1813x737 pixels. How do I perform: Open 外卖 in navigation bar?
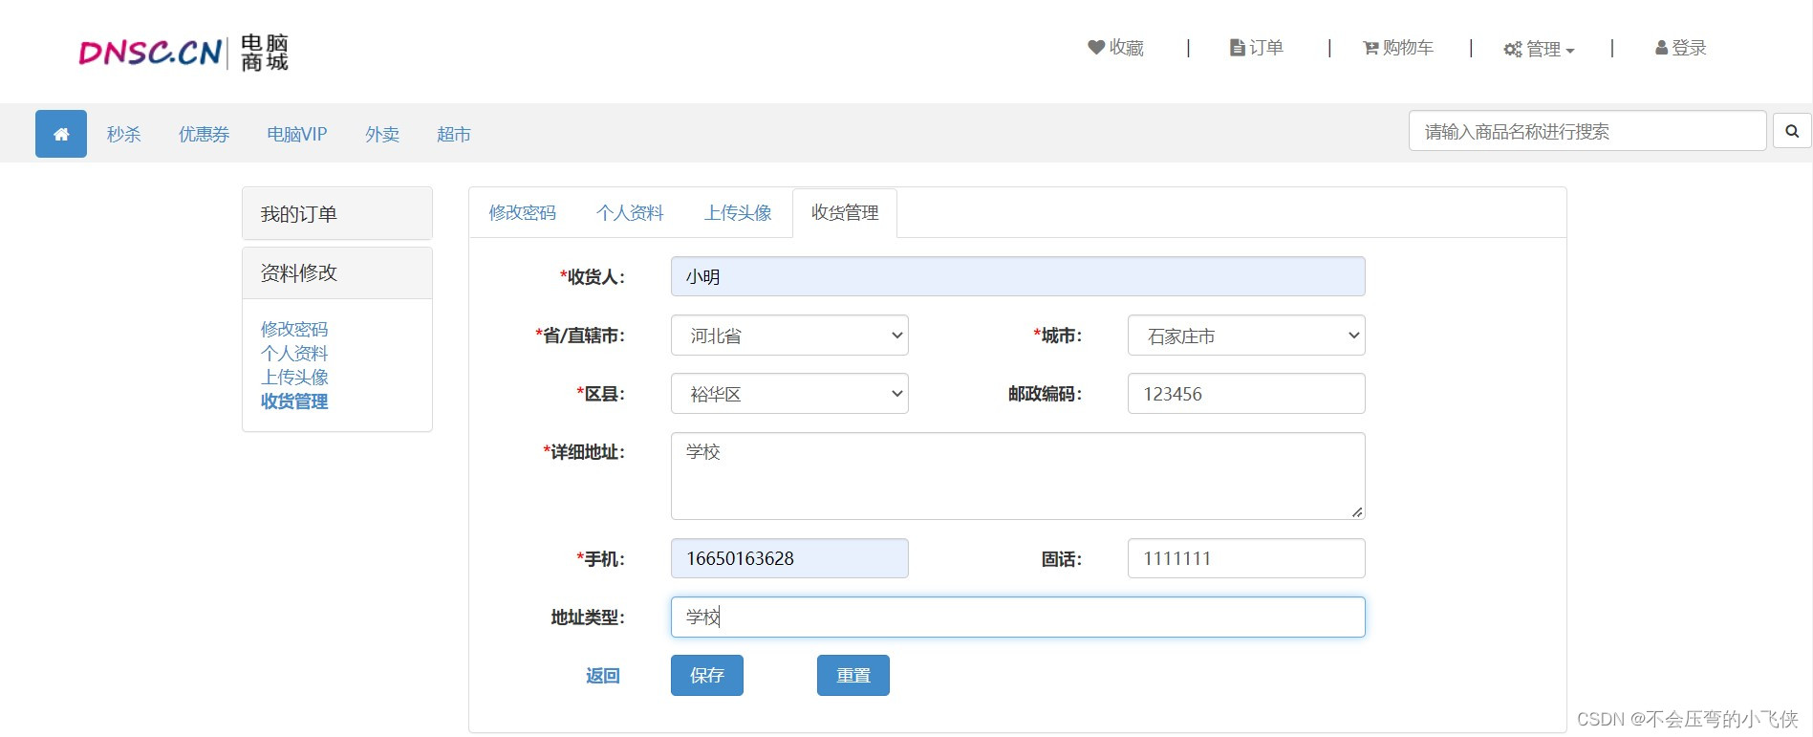click(382, 135)
